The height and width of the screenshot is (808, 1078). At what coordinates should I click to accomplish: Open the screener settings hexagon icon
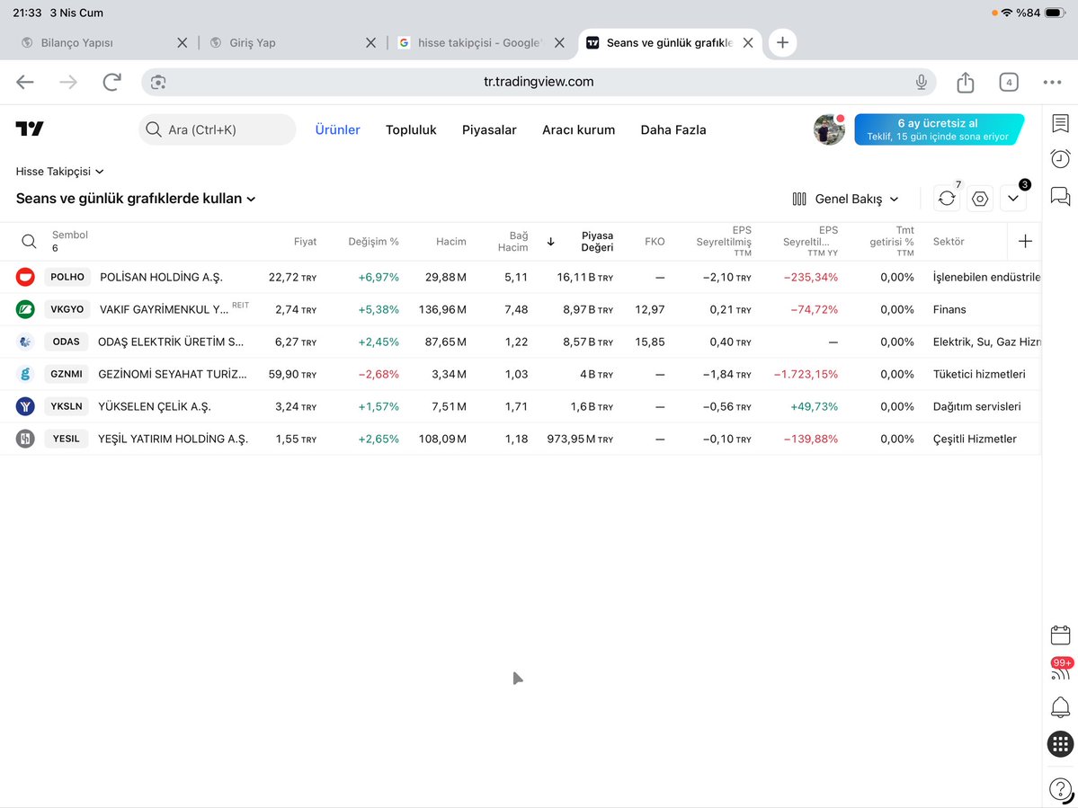click(980, 199)
